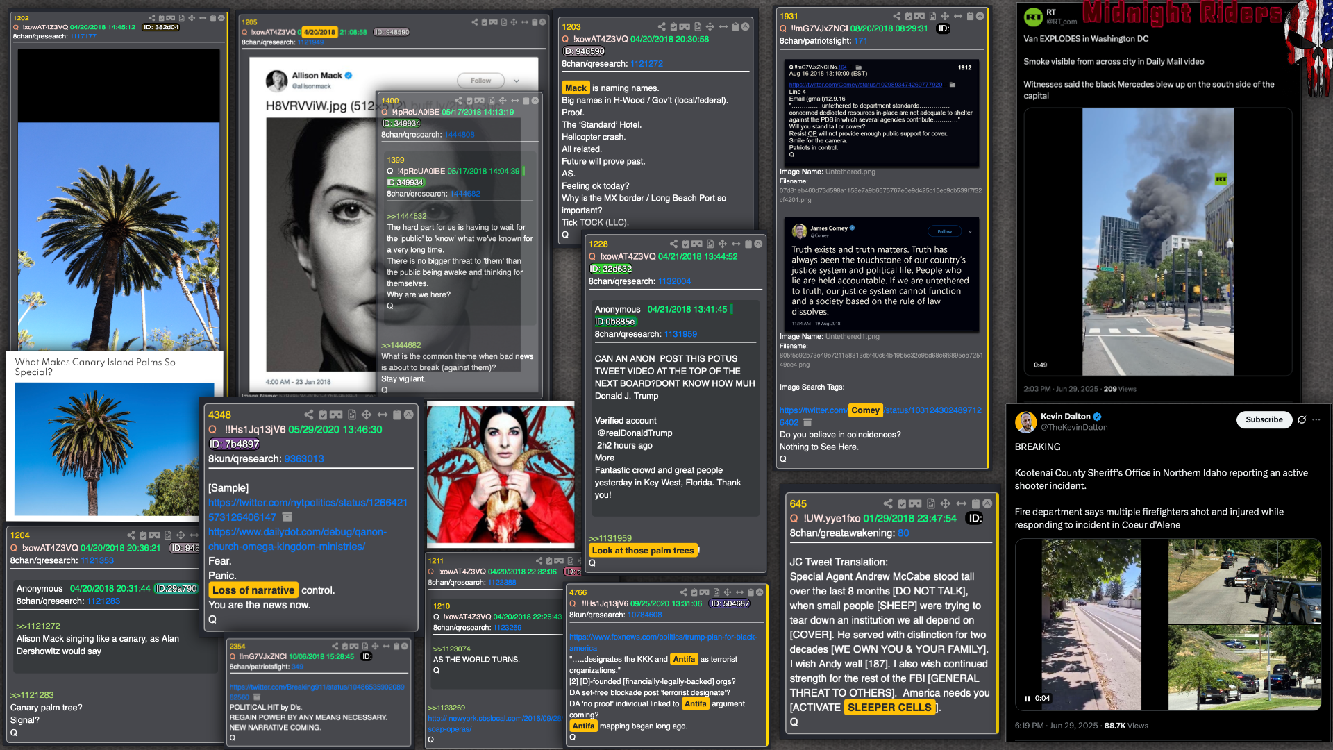Screen dimensions: 1333x750
Task: Open the image file icon on post 4348
Action: 351,415
